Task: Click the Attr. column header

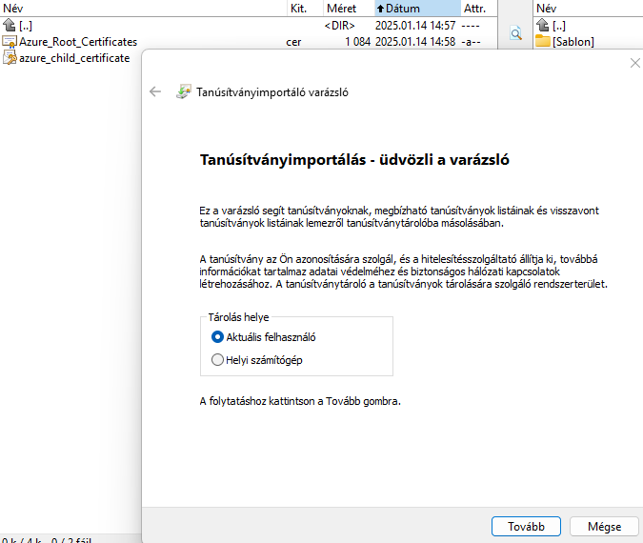Action: 474,8
